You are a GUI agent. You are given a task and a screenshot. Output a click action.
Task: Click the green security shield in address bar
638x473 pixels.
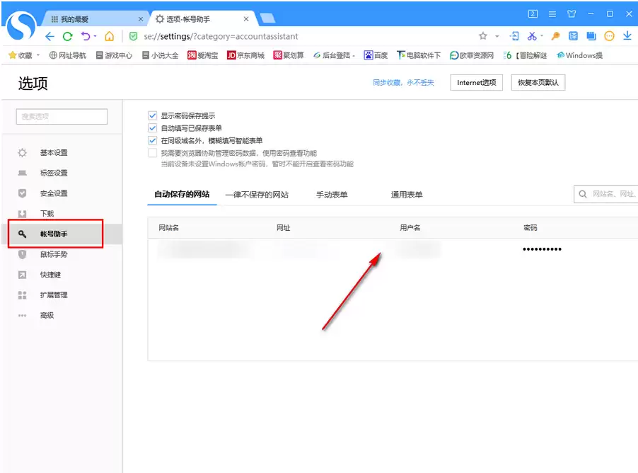133,36
